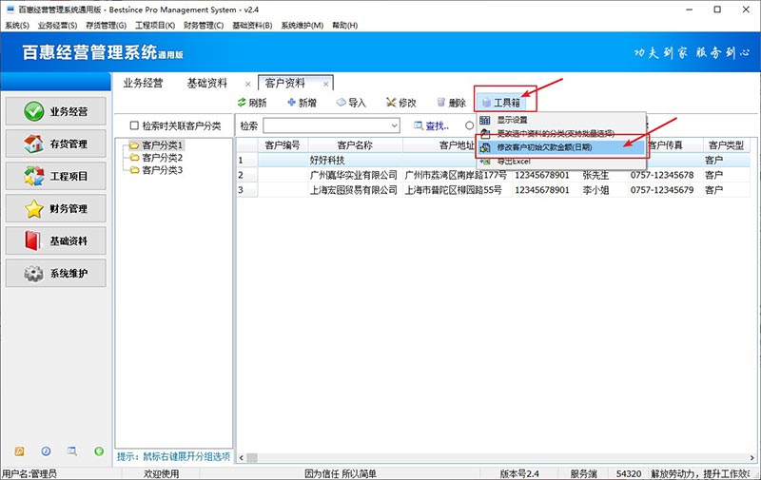The width and height of the screenshot is (761, 480).
Task: Click the search window icon at sidebar bottom
Action: pos(72,451)
